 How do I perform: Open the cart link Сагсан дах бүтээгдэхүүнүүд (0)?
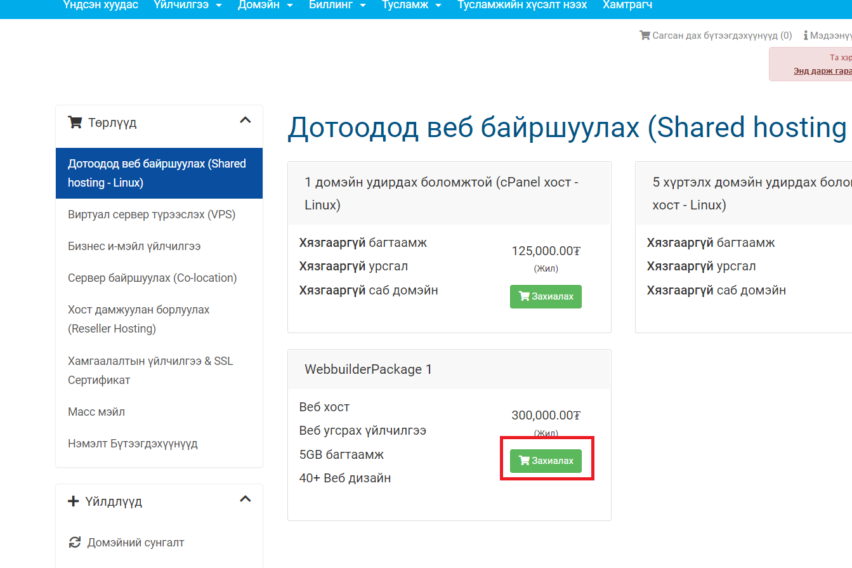pyautogui.click(x=716, y=36)
